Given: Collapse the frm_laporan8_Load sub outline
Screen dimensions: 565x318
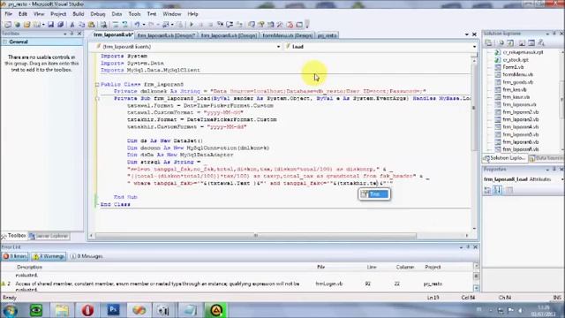Looking at the screenshot, I should pyautogui.click(x=97, y=98).
